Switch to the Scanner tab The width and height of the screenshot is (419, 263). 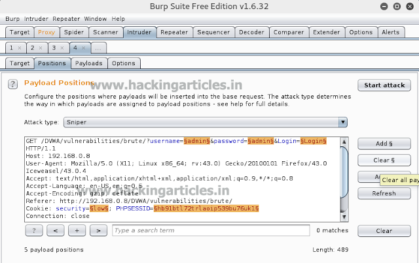click(x=105, y=32)
